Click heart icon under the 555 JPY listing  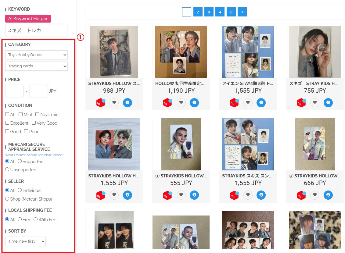pos(181,195)
